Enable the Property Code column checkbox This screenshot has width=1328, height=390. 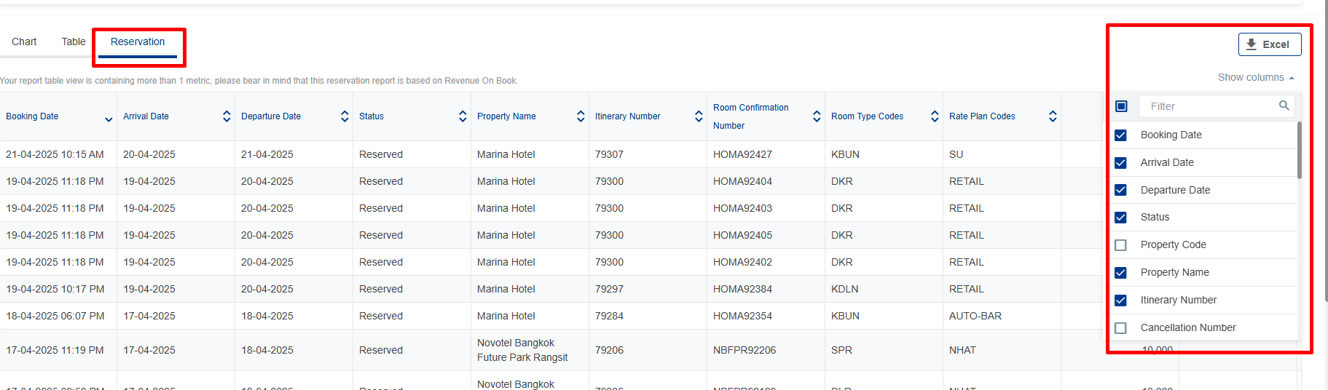[x=1120, y=245]
